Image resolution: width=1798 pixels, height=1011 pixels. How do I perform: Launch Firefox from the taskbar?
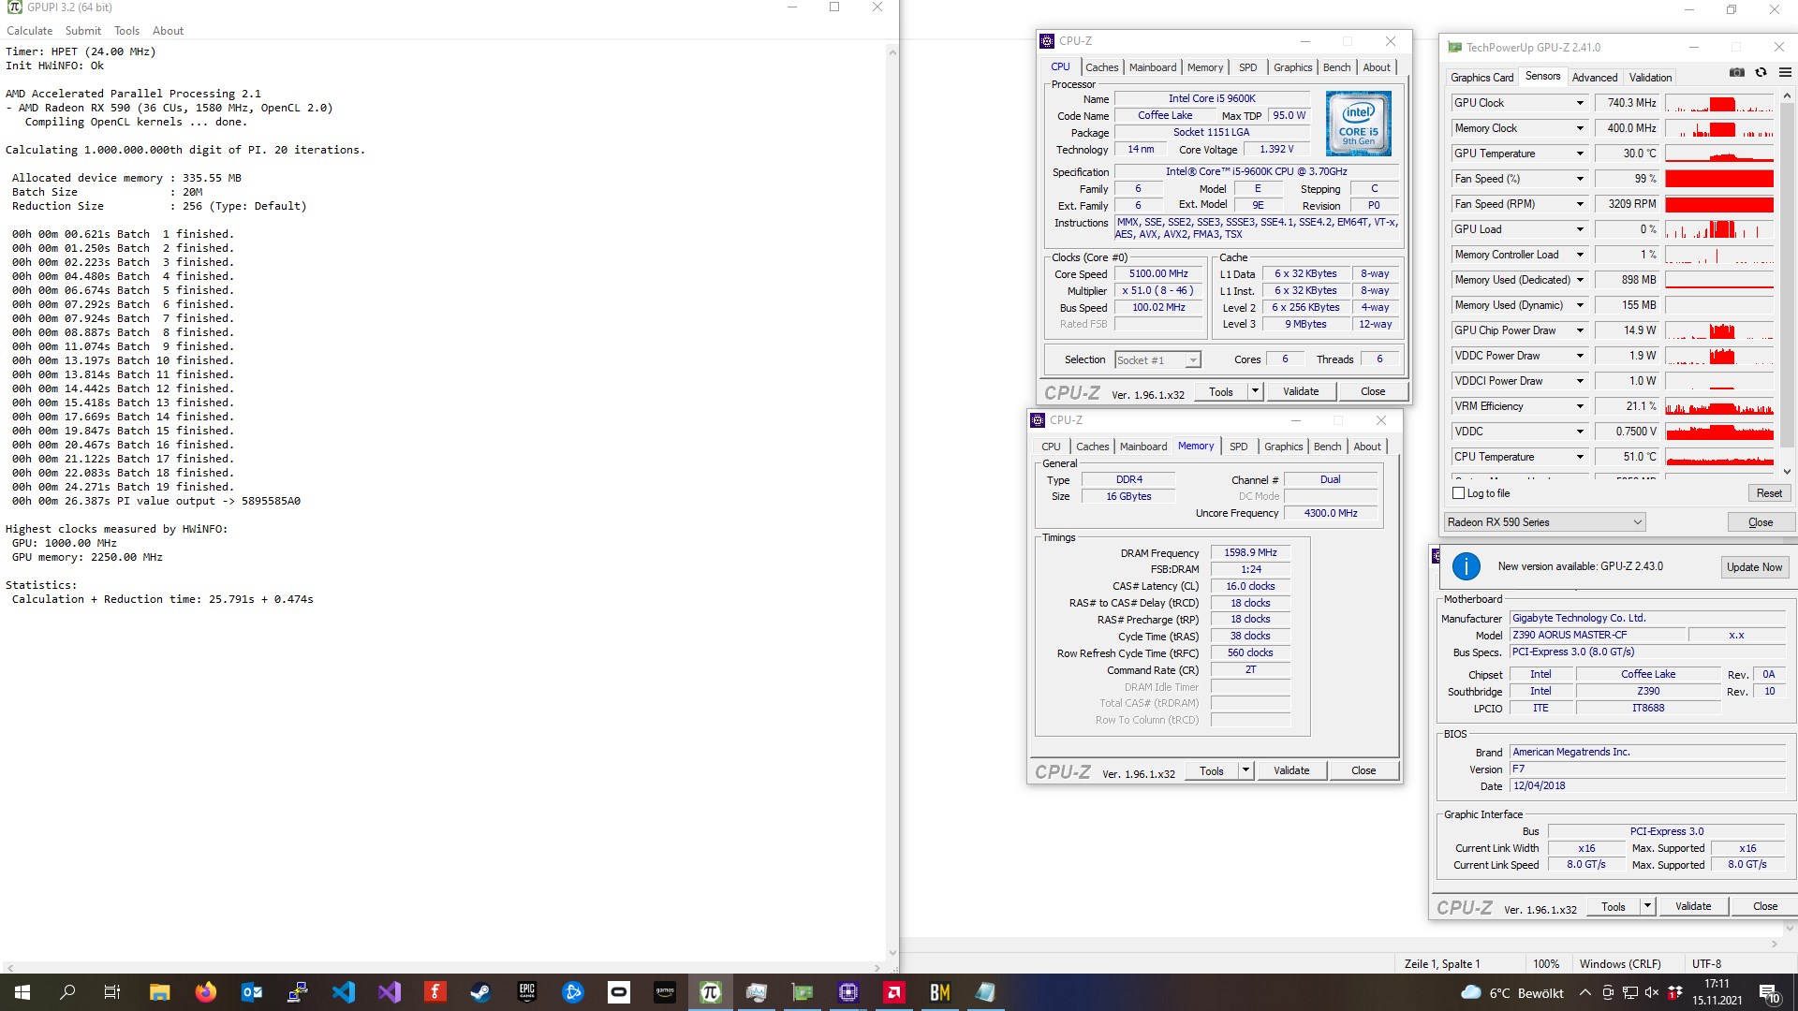[205, 992]
